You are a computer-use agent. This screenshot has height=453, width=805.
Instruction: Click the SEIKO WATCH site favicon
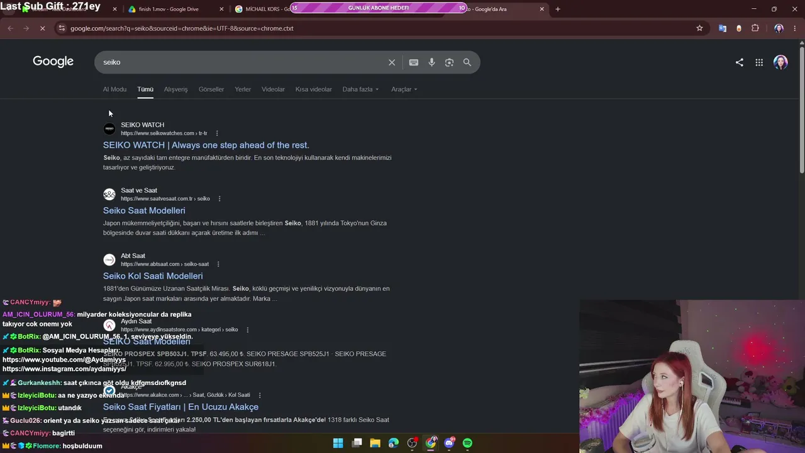[109, 129]
